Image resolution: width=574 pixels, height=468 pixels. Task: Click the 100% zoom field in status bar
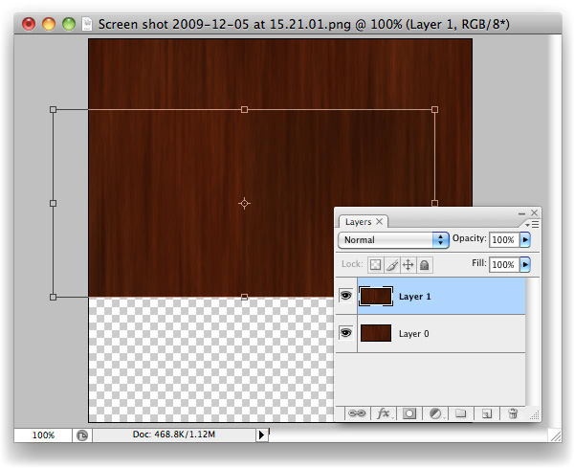coord(43,435)
